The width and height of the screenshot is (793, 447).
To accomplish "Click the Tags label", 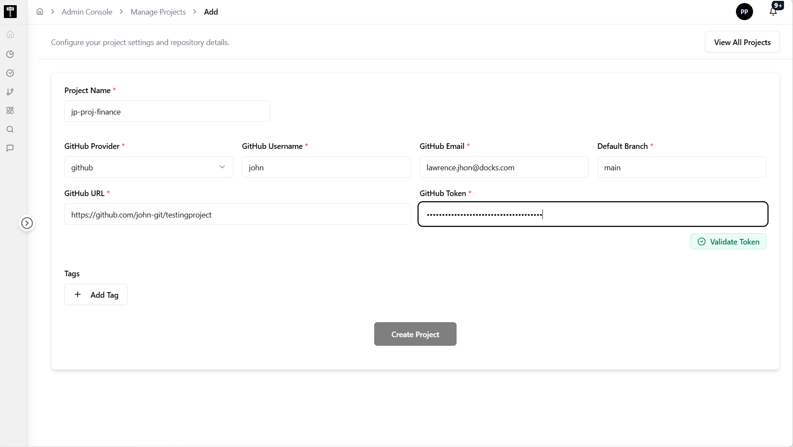I will (72, 274).
